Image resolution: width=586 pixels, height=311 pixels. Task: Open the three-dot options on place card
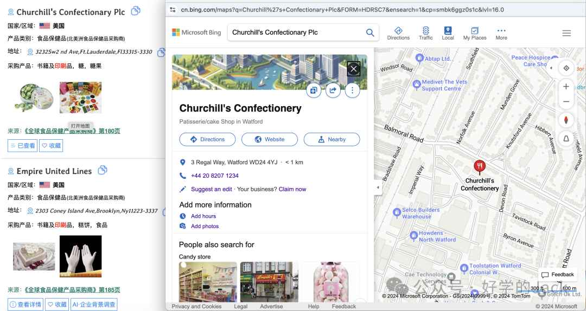click(352, 90)
